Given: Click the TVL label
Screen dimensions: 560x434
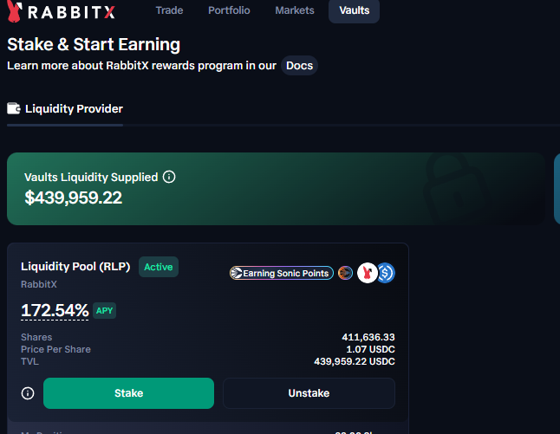Looking at the screenshot, I should tap(29, 361).
